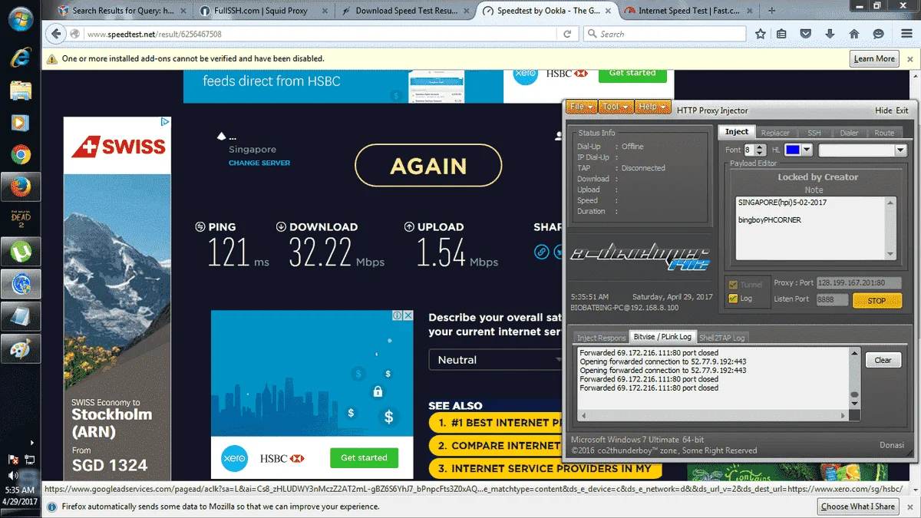Exit HTTP Proxy Injector
Image resolution: width=921 pixels, height=518 pixels.
[x=902, y=111]
